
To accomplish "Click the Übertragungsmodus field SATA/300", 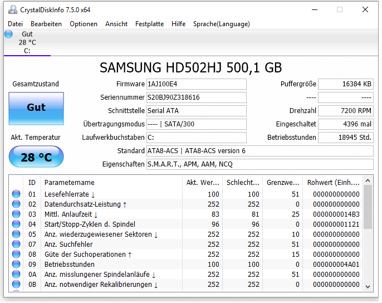I will coord(197,124).
